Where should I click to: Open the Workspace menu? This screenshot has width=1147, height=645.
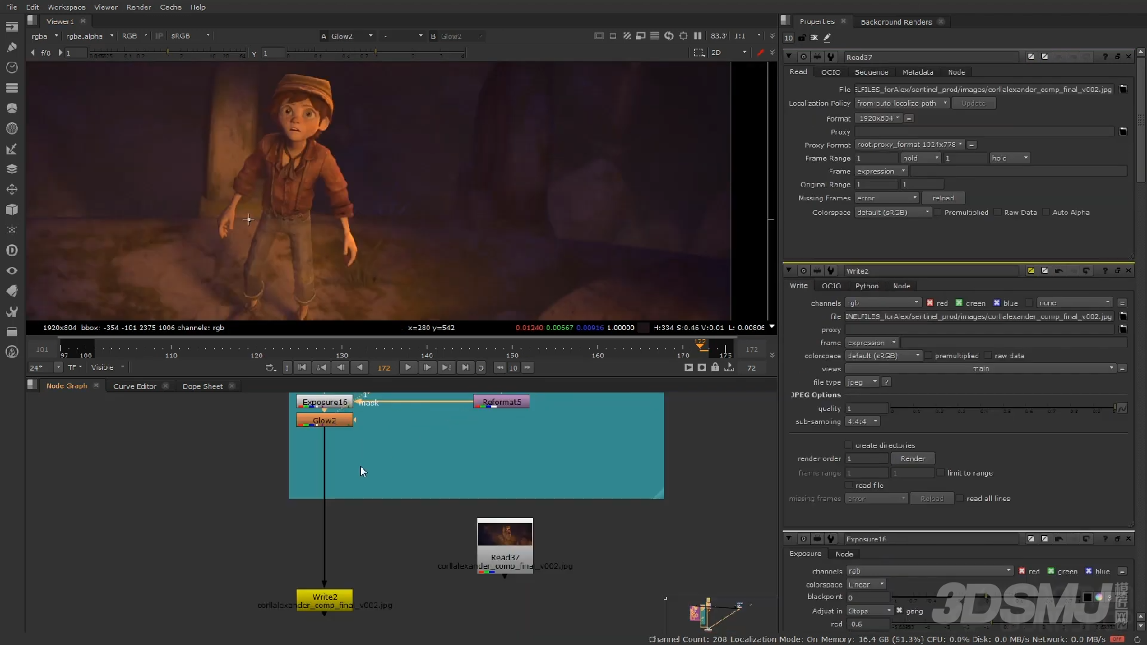67,7
